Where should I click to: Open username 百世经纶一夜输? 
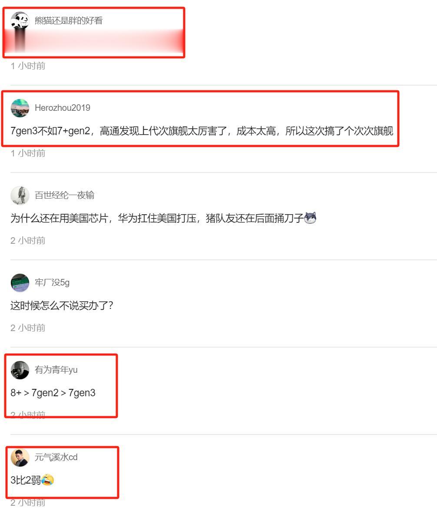coord(65,195)
